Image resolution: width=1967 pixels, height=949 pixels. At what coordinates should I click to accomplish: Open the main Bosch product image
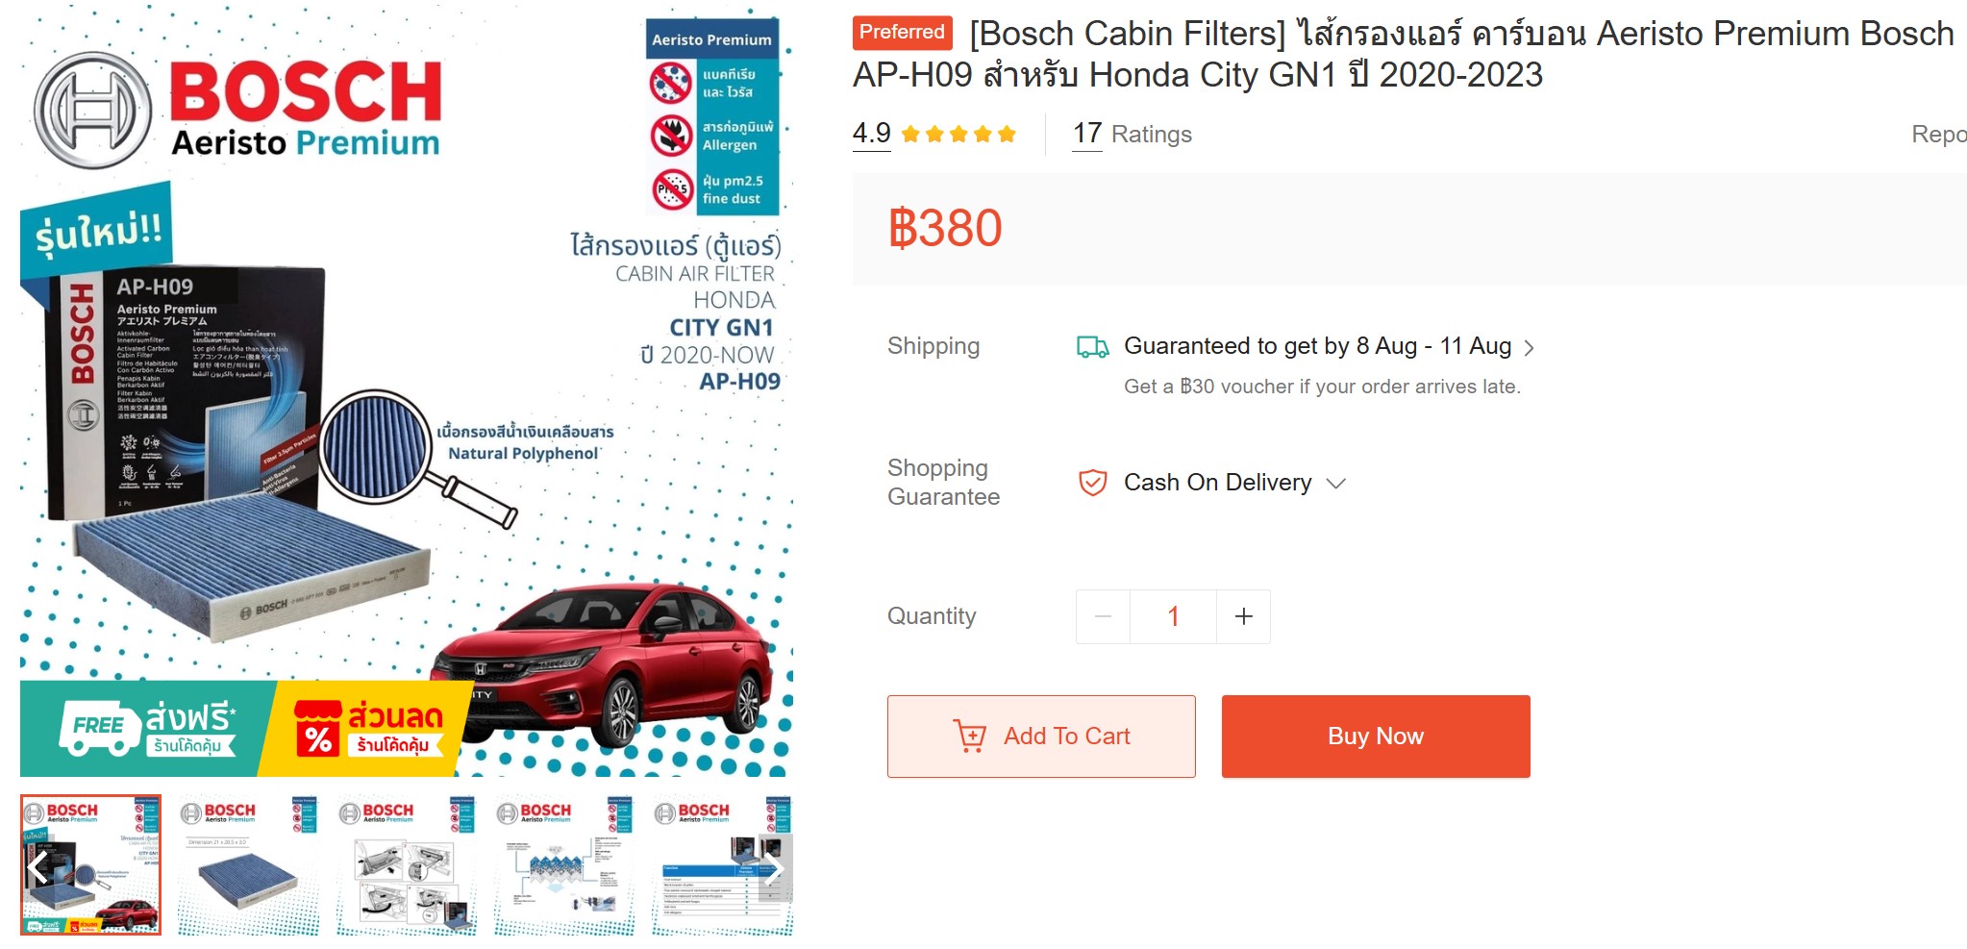pos(406,394)
